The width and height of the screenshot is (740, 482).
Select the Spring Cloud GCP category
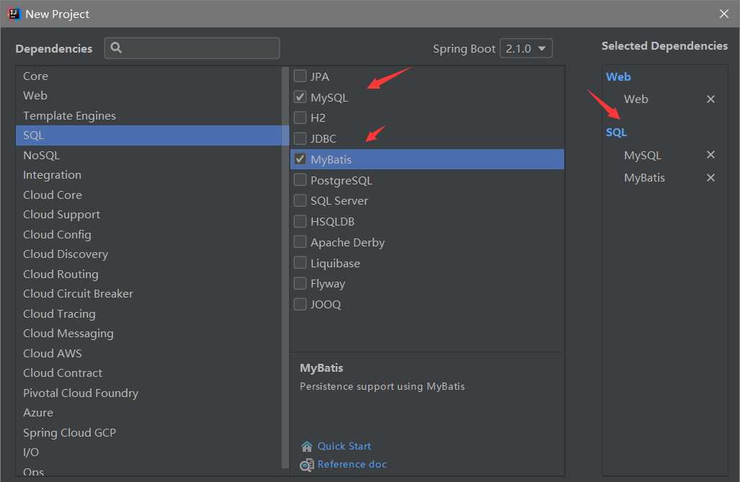[x=148, y=433]
